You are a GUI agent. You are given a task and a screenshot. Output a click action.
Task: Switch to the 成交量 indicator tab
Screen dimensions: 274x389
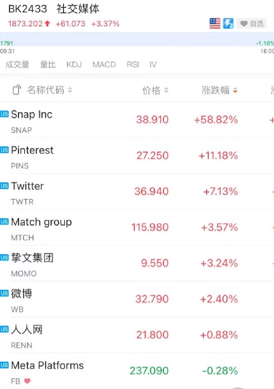click(x=17, y=65)
